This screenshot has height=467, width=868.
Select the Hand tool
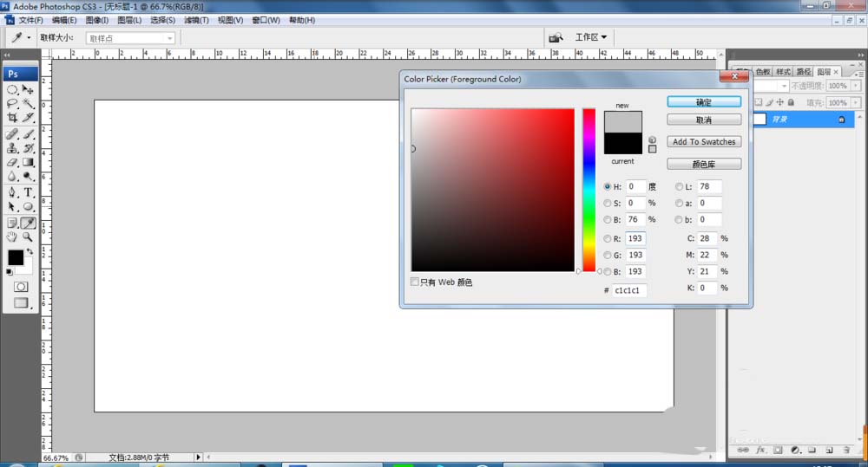[12, 237]
